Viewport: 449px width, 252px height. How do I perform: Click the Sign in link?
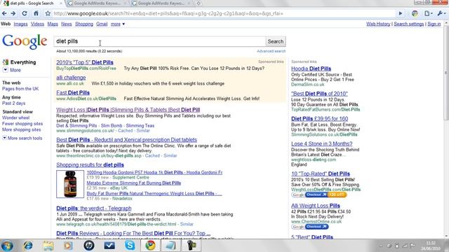click(x=434, y=24)
